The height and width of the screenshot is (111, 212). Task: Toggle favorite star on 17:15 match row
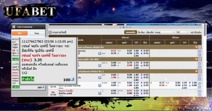(x=100, y=85)
